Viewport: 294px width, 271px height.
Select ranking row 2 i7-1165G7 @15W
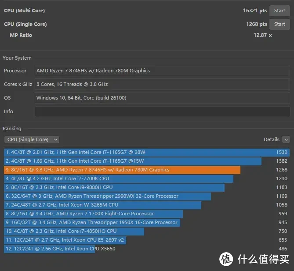point(147,161)
